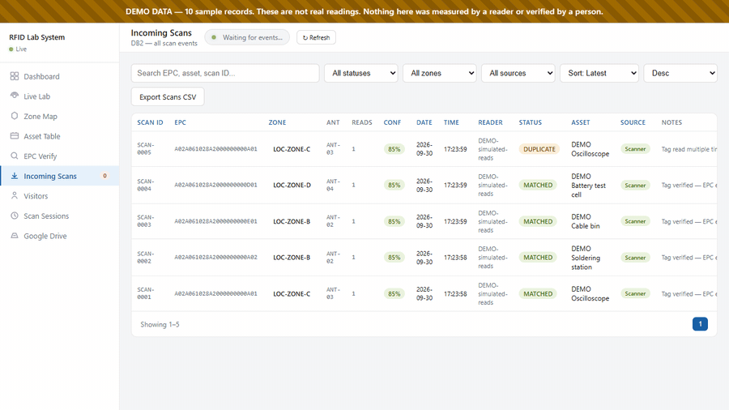
Task: Click the ANT column header
Action: pos(333,122)
